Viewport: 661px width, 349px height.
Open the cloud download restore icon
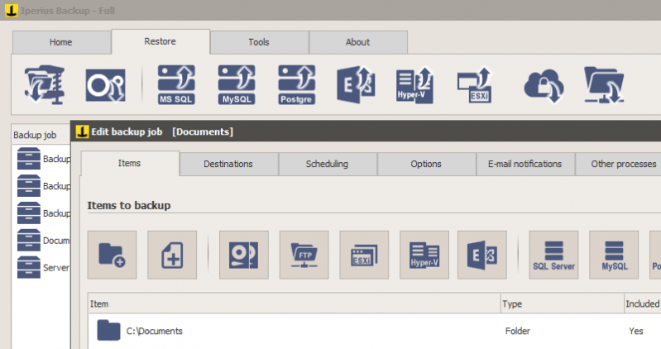(544, 85)
